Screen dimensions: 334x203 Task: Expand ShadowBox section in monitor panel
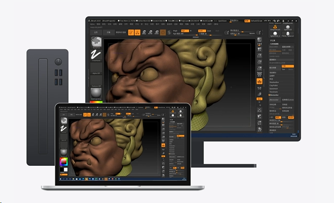[274, 82]
